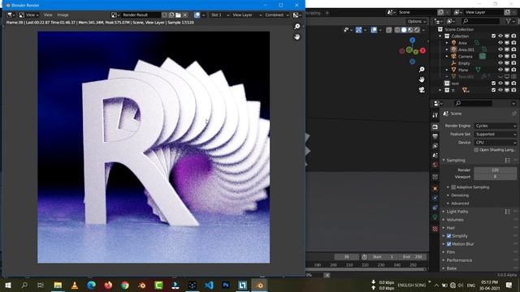Open Render Engine dropdown showing Cycles
The image size is (520, 292).
pos(496,126)
